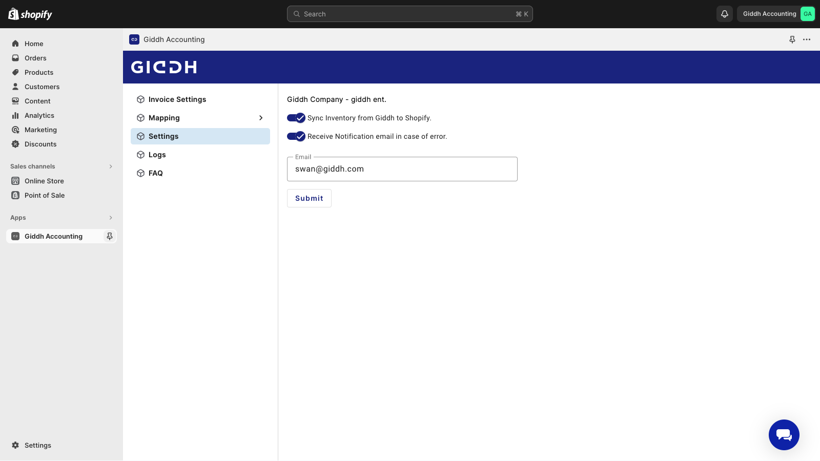Click the Products tag icon
The image size is (820, 461).
tap(15, 72)
